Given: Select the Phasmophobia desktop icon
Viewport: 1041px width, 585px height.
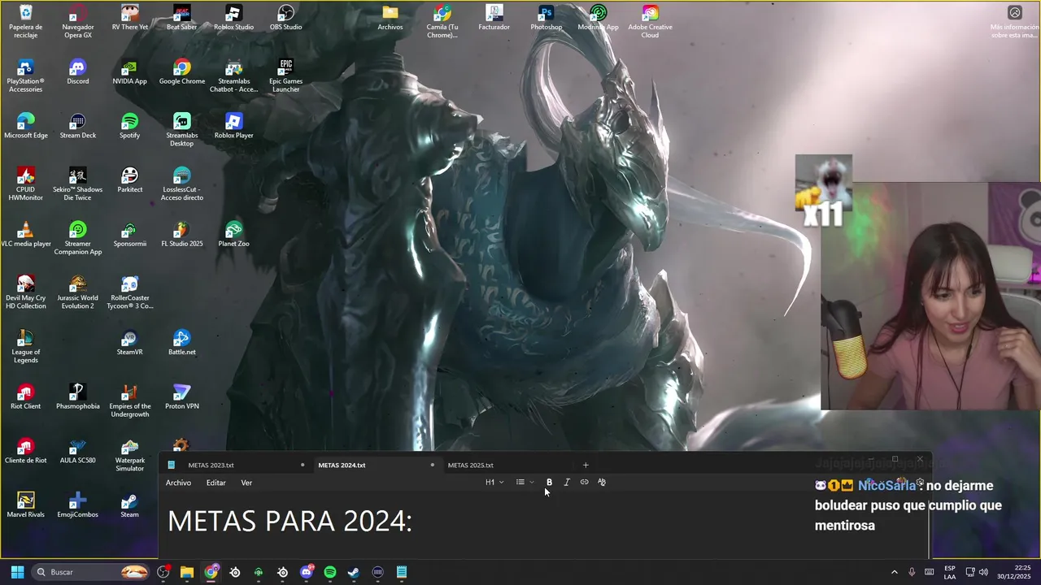Looking at the screenshot, I should (x=77, y=397).
